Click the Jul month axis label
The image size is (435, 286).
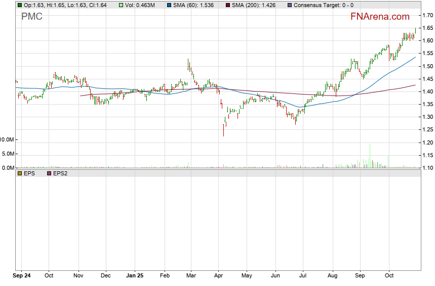point(303,276)
